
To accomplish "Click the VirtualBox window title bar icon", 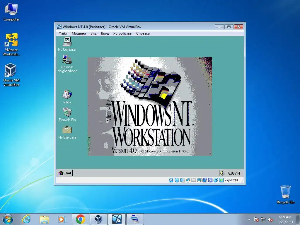I will [x=59, y=27].
